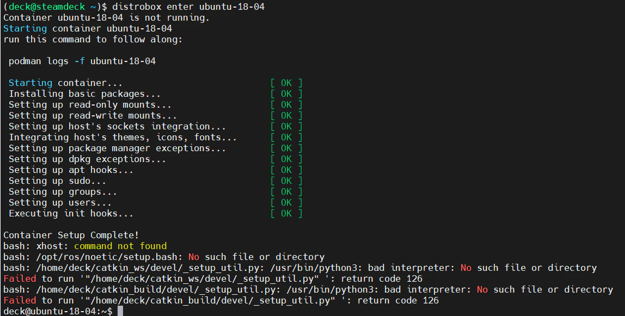Click the 'podman logs -f ubuntu-18-04' command line
Screen dimensions: 625x316
point(82,61)
